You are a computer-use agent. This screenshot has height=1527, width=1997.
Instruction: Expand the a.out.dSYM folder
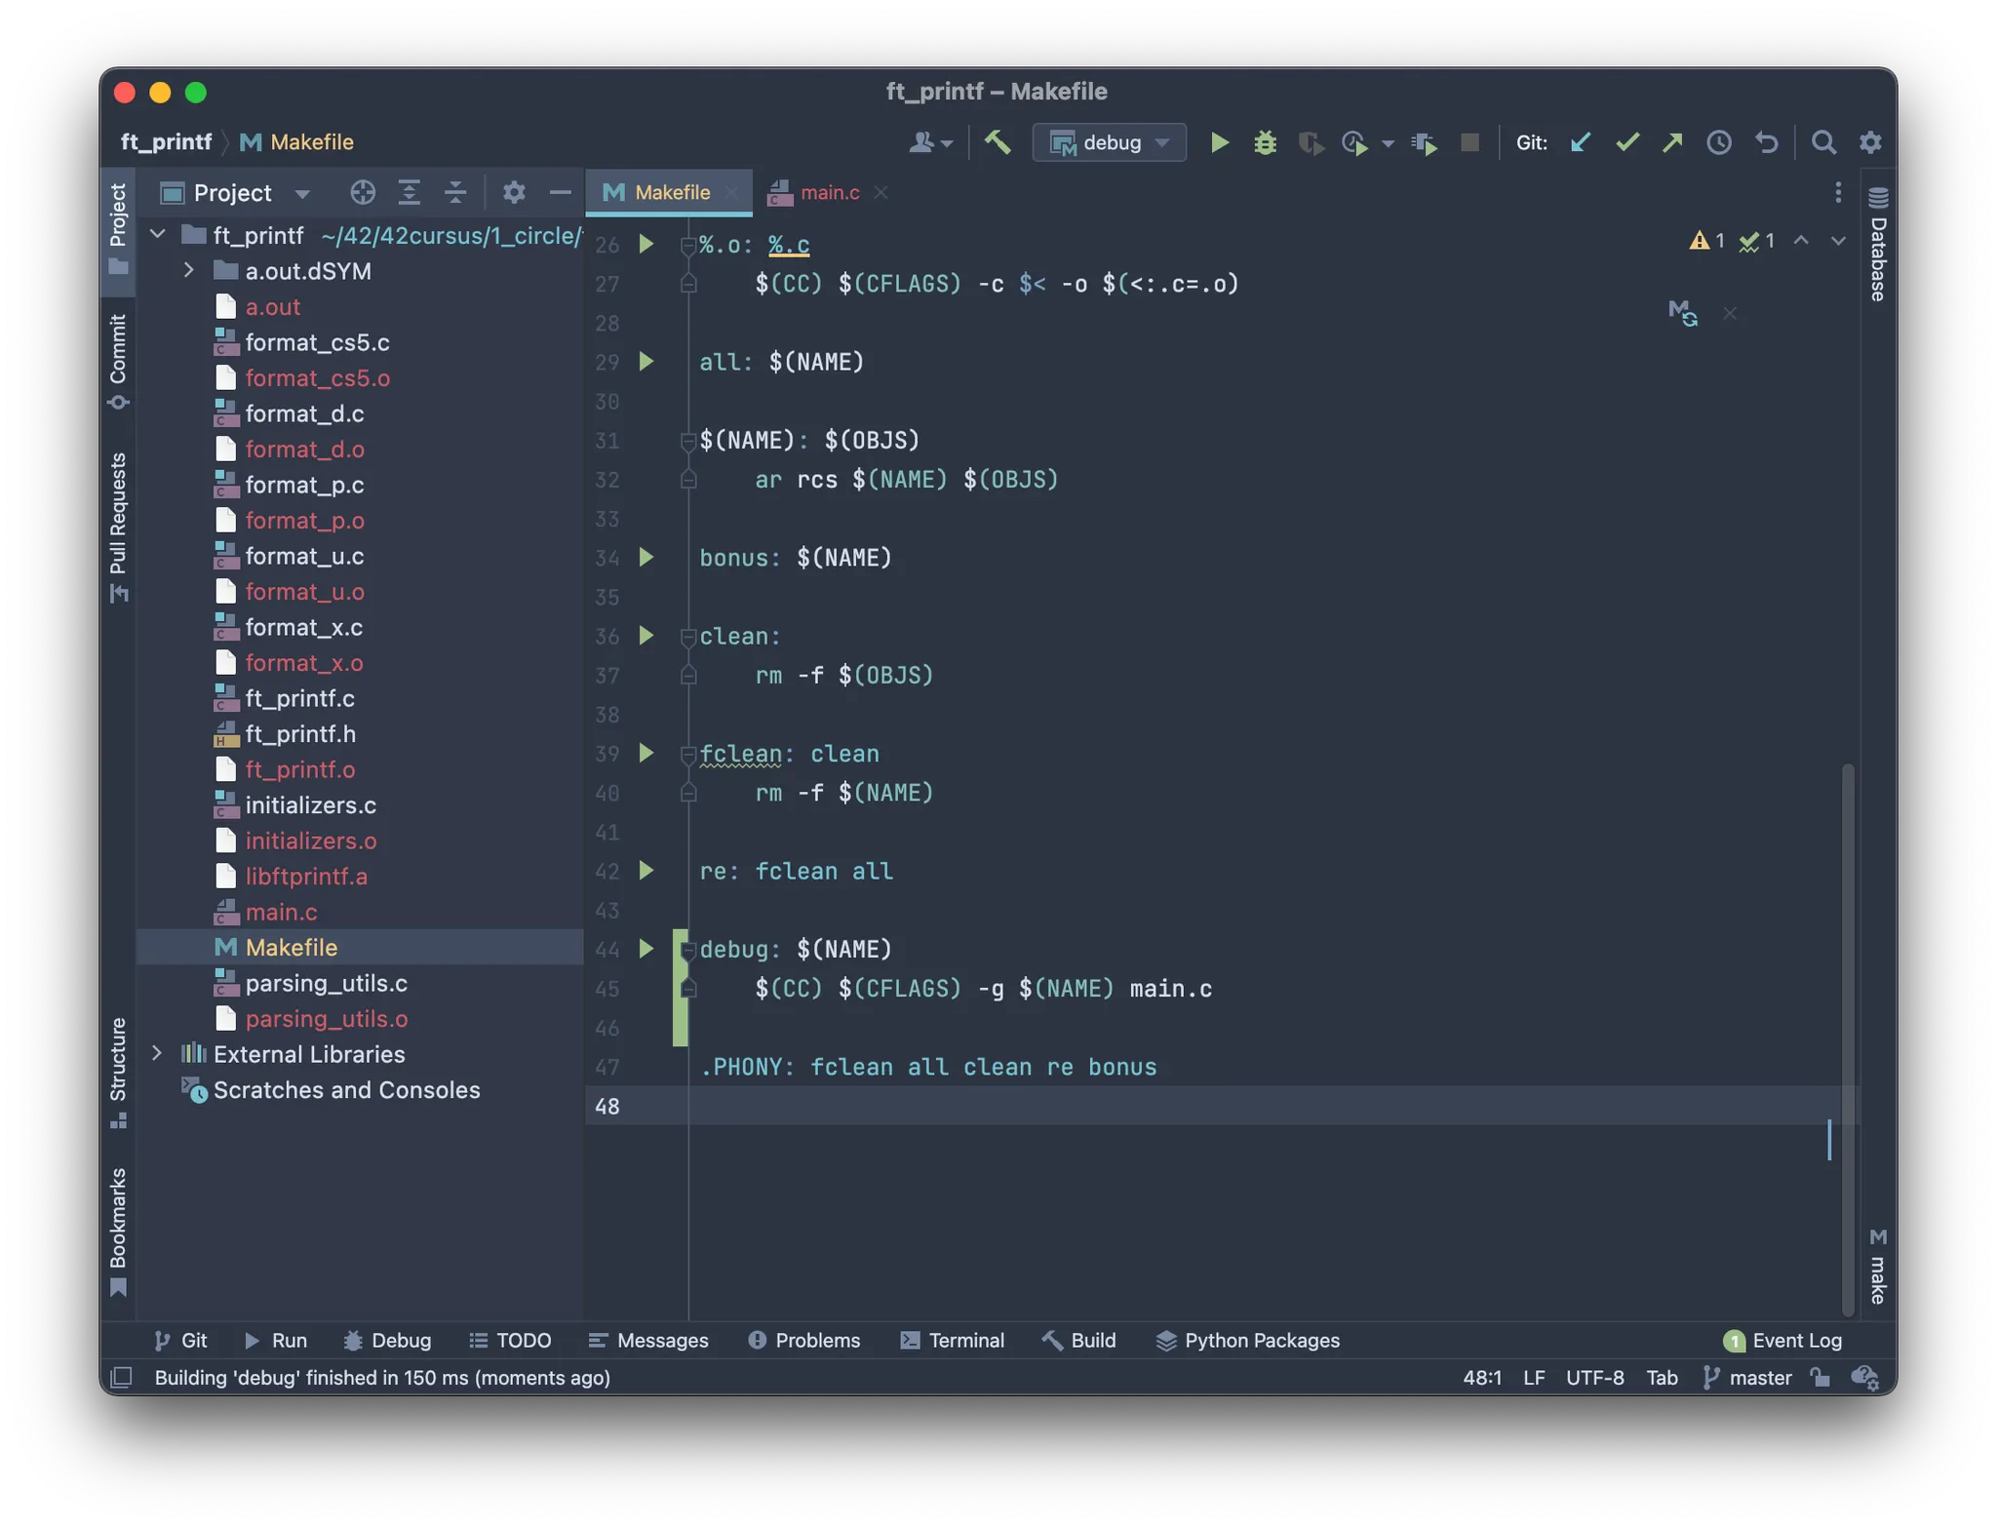[x=189, y=270]
